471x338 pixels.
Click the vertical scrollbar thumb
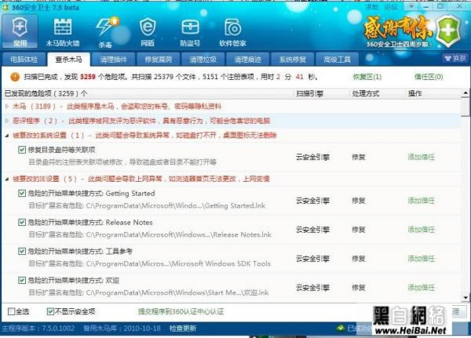(466, 107)
